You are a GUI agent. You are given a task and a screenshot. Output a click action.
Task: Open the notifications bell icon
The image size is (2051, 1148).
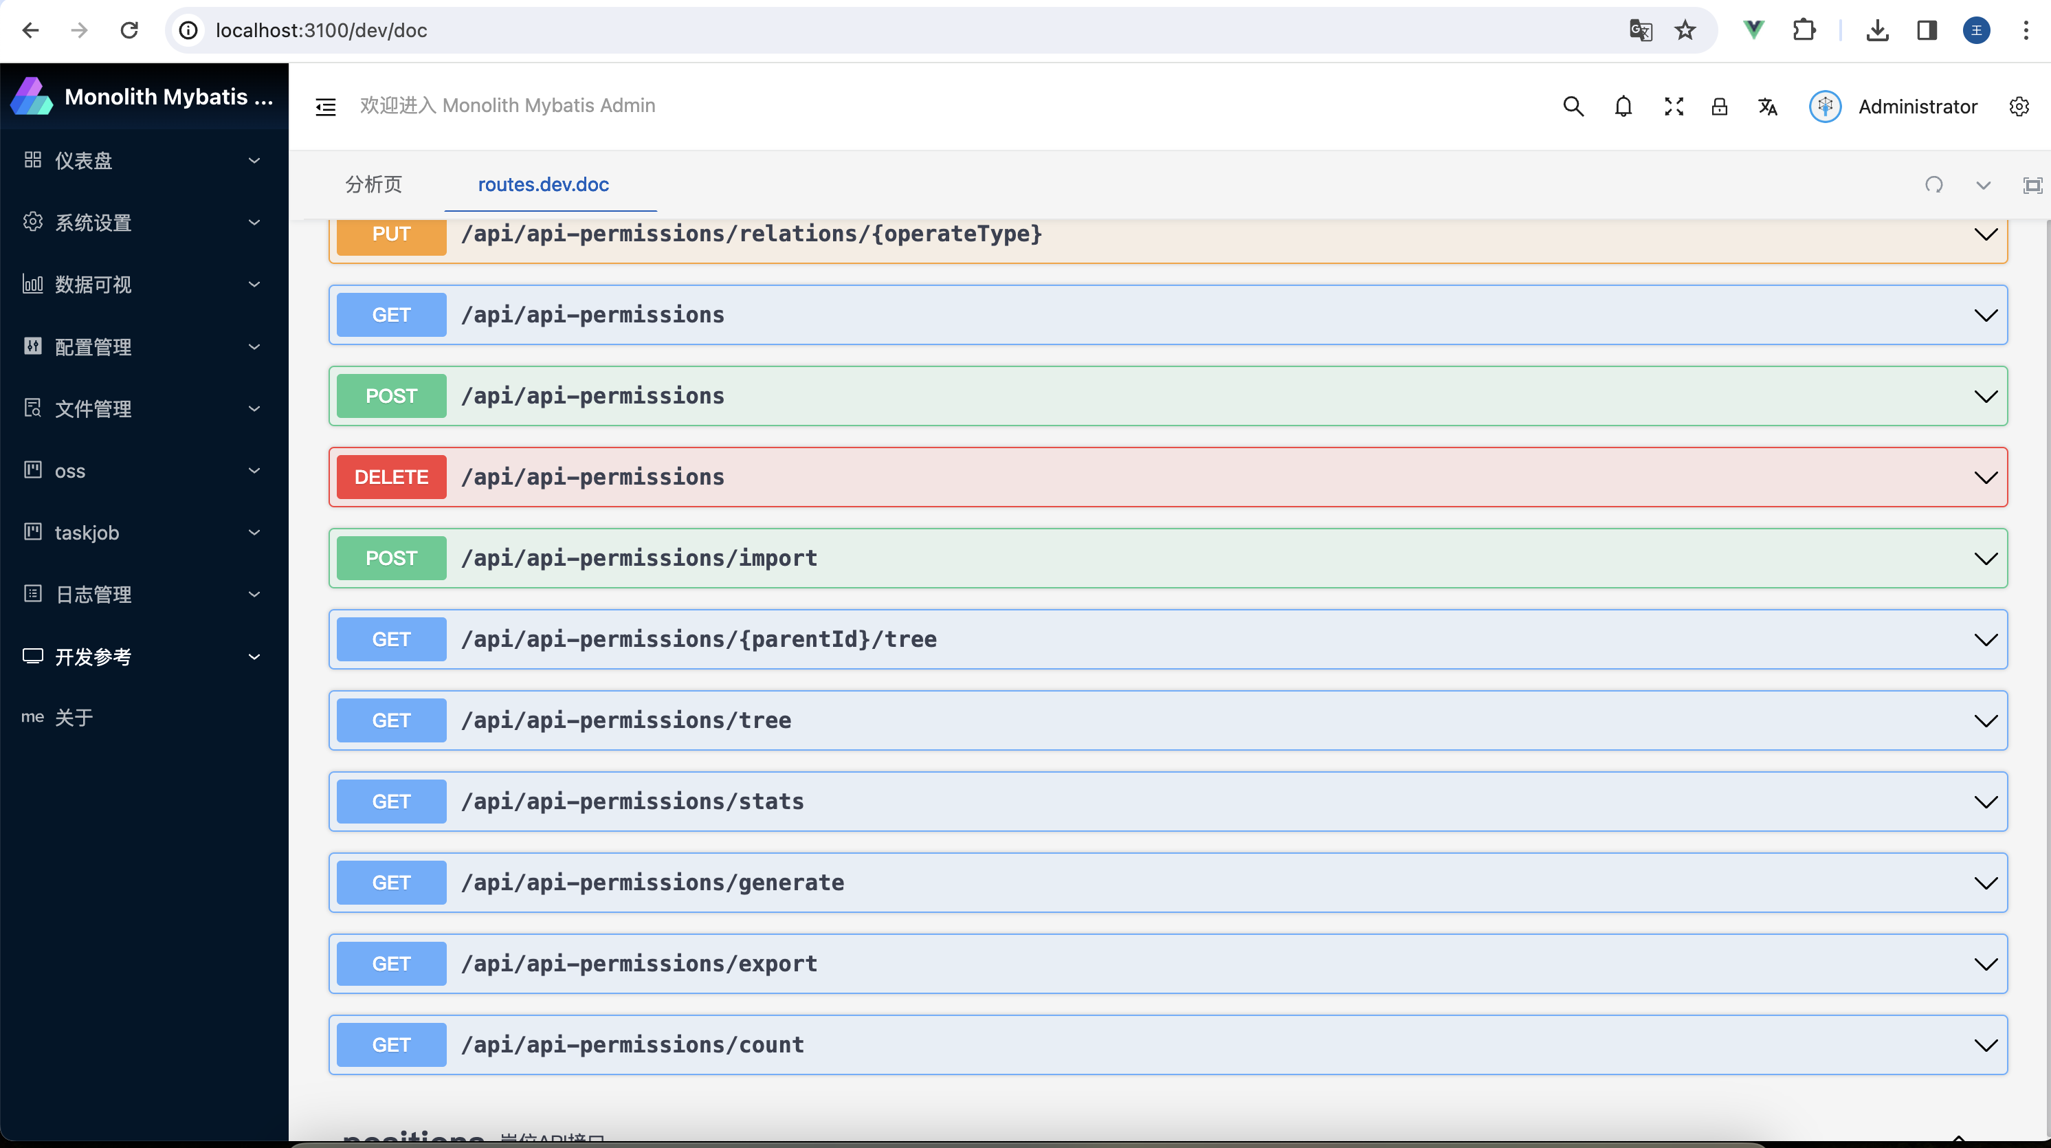pyautogui.click(x=1623, y=106)
